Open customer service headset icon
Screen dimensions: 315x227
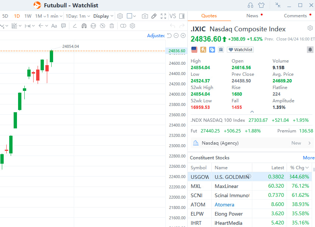pyautogui.click(x=250, y=5)
